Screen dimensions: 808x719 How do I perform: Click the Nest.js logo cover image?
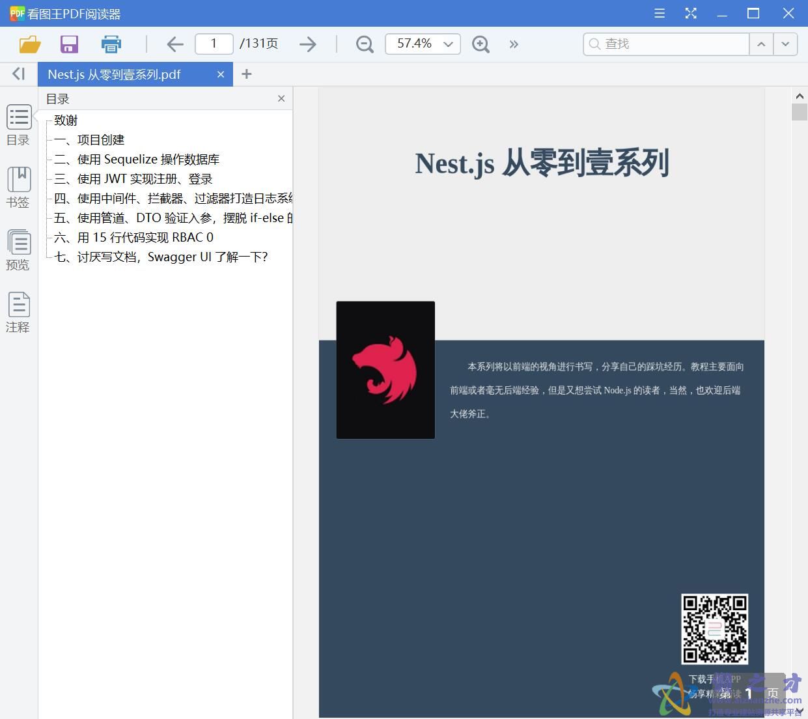pos(385,370)
